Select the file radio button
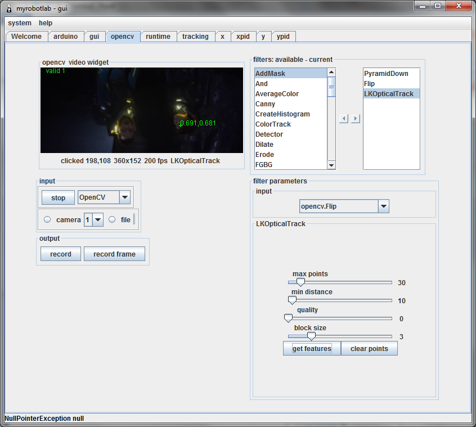 [x=112, y=219]
